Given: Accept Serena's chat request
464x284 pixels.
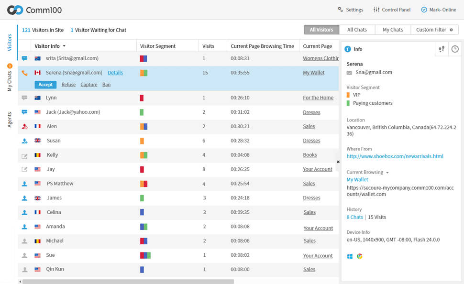Looking at the screenshot, I should click(x=45, y=85).
